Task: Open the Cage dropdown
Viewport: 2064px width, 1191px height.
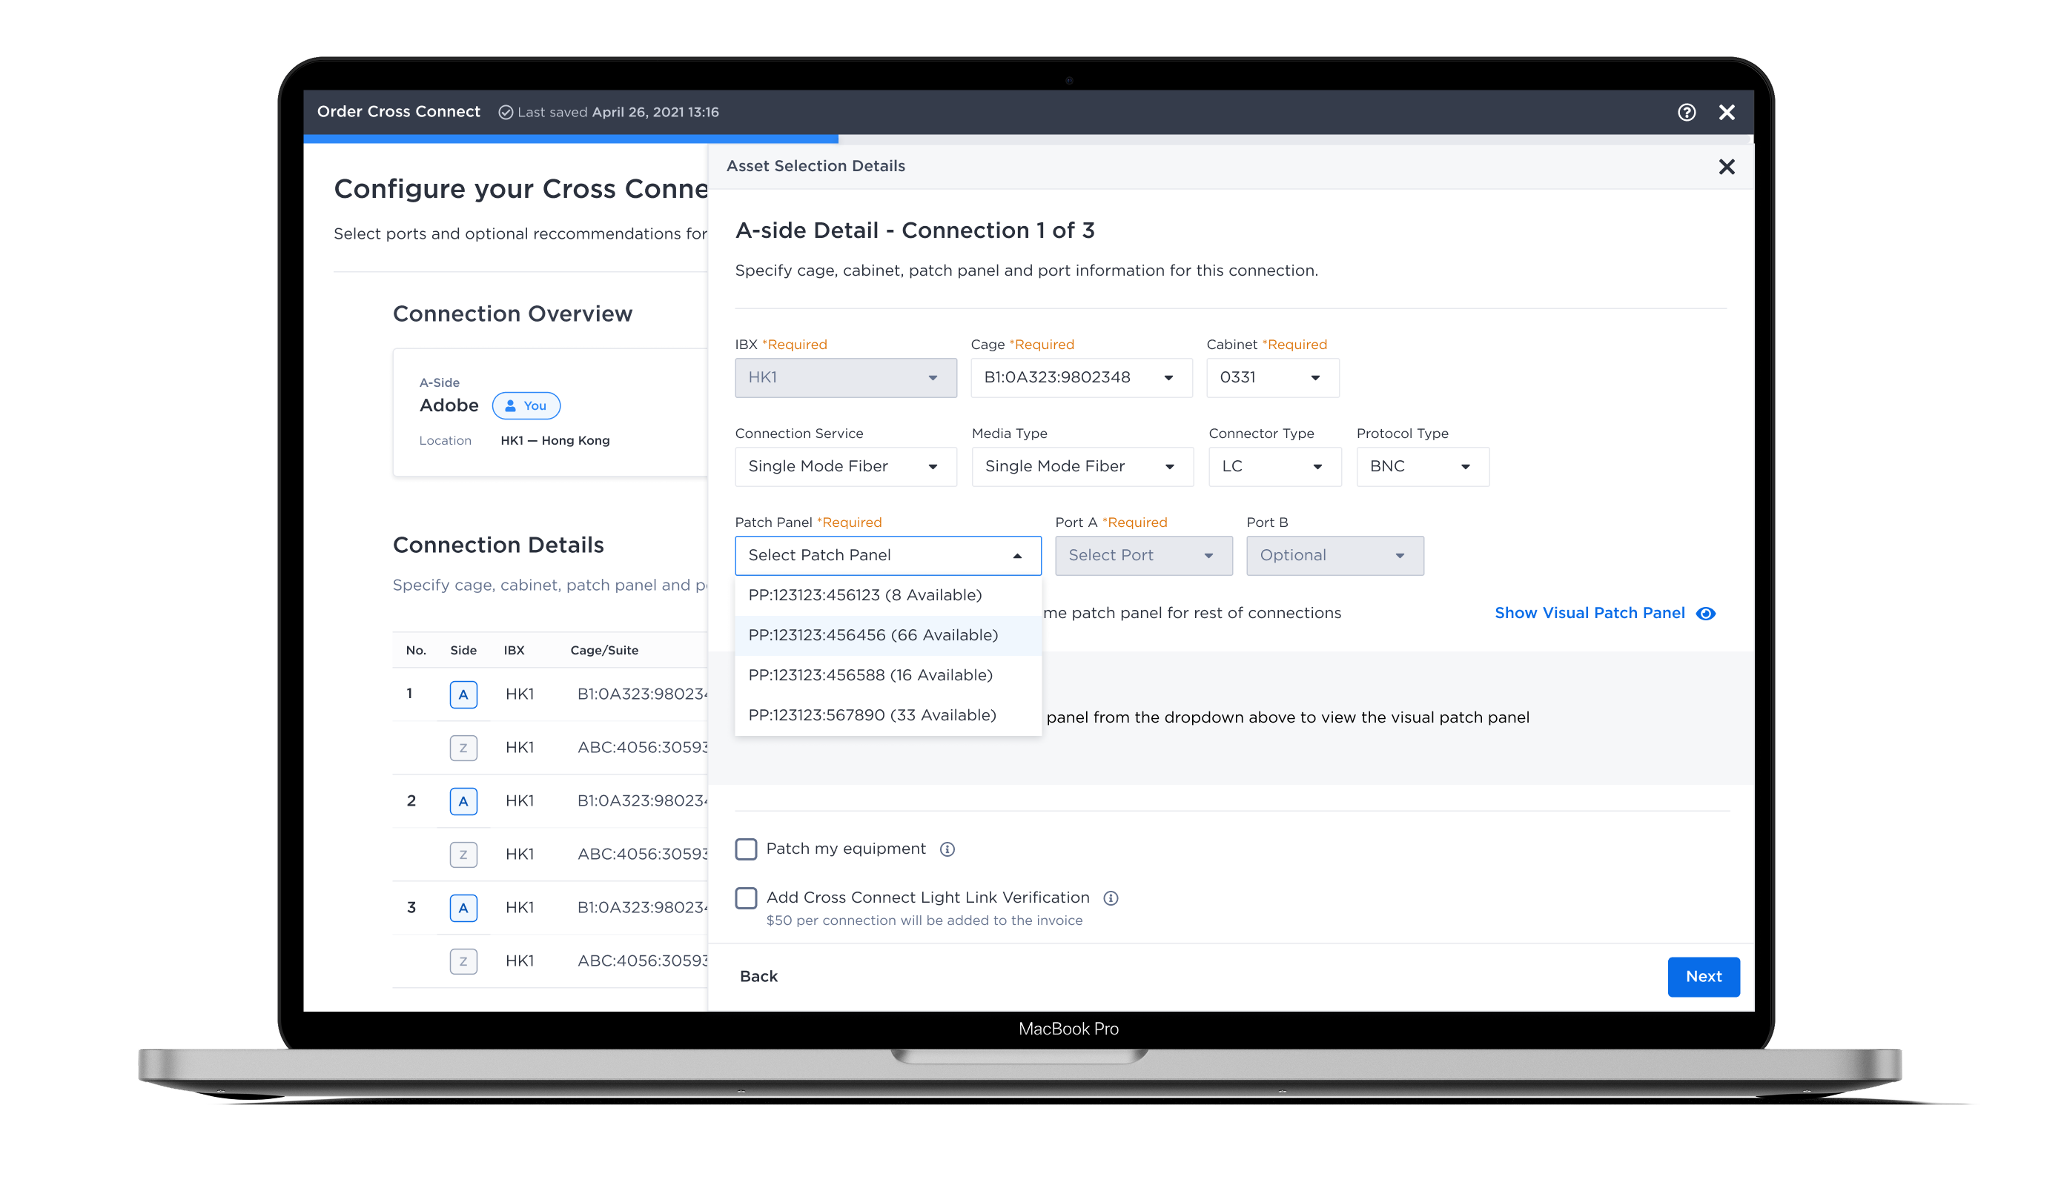Action: tap(1081, 378)
